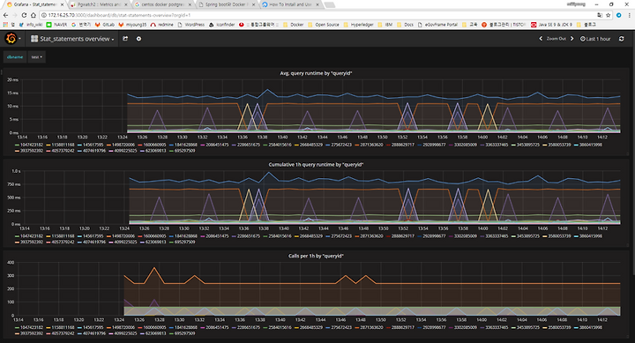Click the translate page icon in address bar
Screen dimensions: 635x343
click(600, 15)
